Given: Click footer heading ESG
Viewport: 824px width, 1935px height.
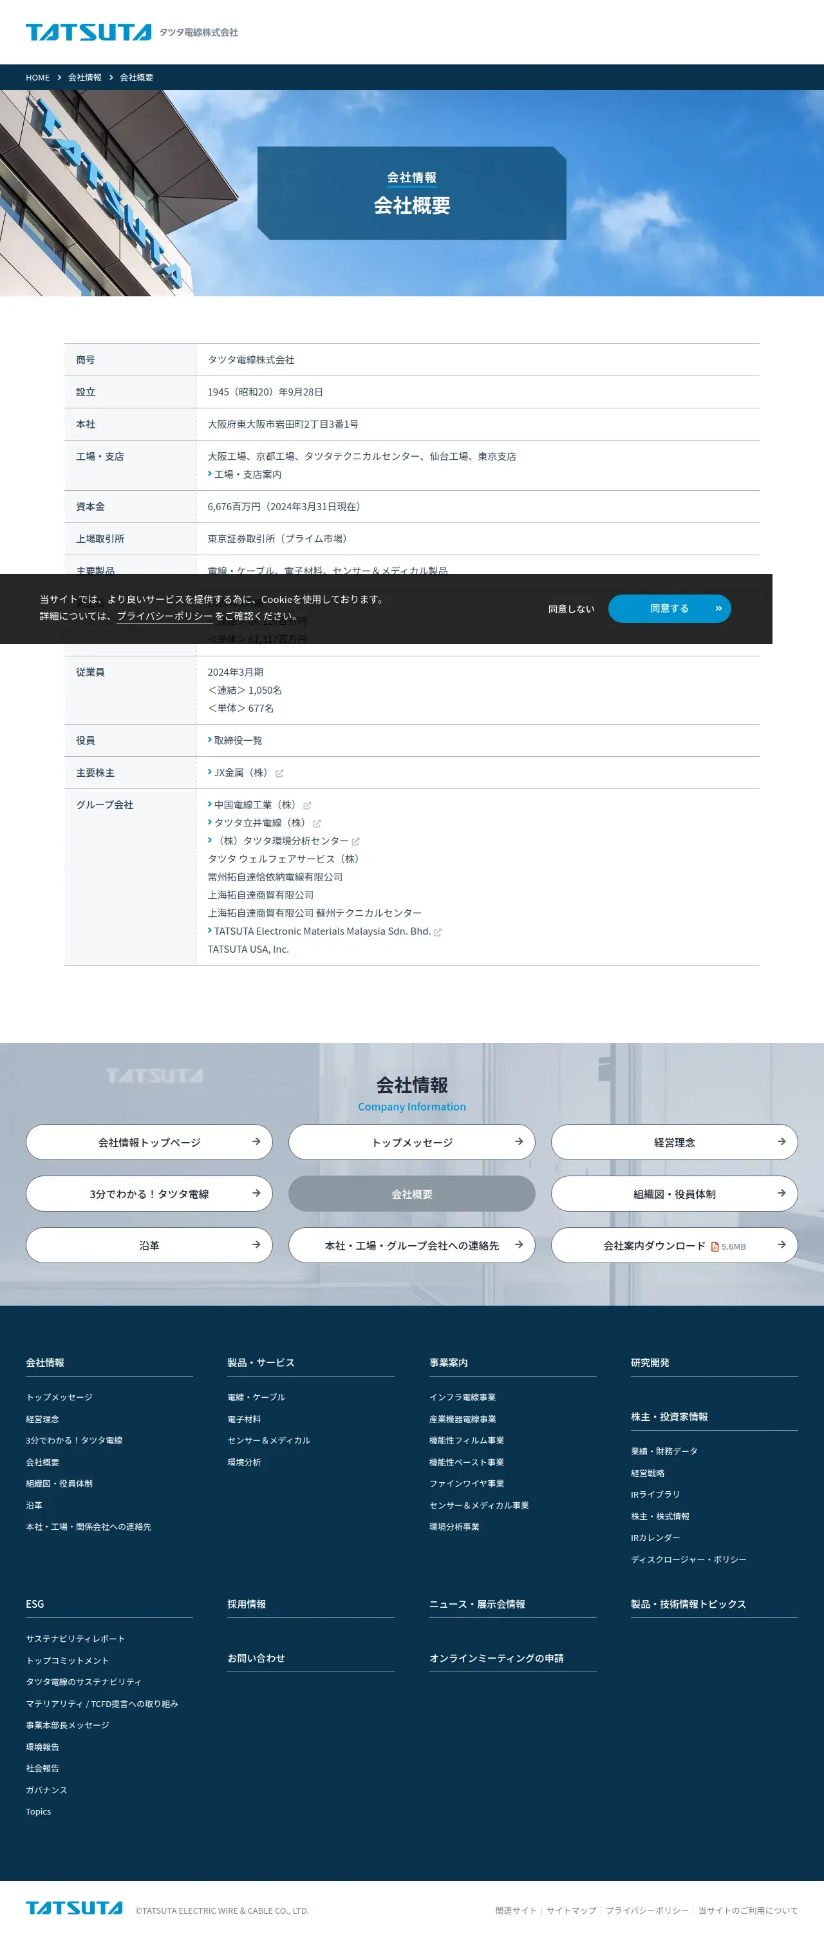Looking at the screenshot, I should pyautogui.click(x=35, y=1604).
